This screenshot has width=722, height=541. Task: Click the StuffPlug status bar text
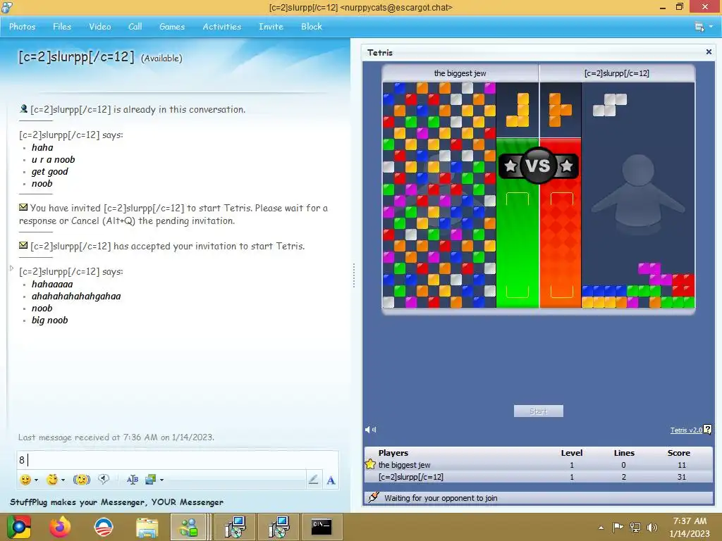(116, 502)
